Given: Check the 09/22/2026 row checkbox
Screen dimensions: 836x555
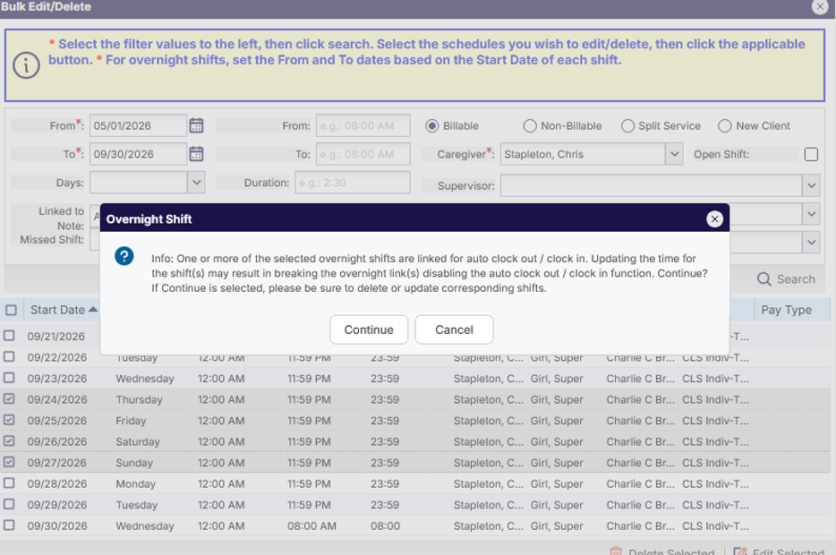Looking at the screenshot, I should click(9, 356).
